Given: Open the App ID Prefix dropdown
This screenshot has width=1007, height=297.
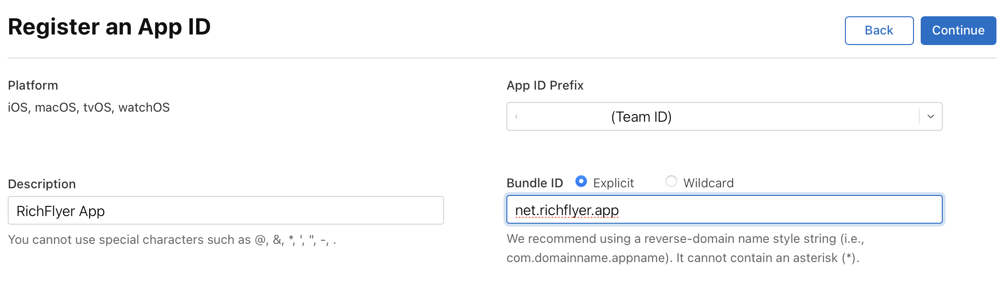Looking at the screenshot, I should click(724, 116).
